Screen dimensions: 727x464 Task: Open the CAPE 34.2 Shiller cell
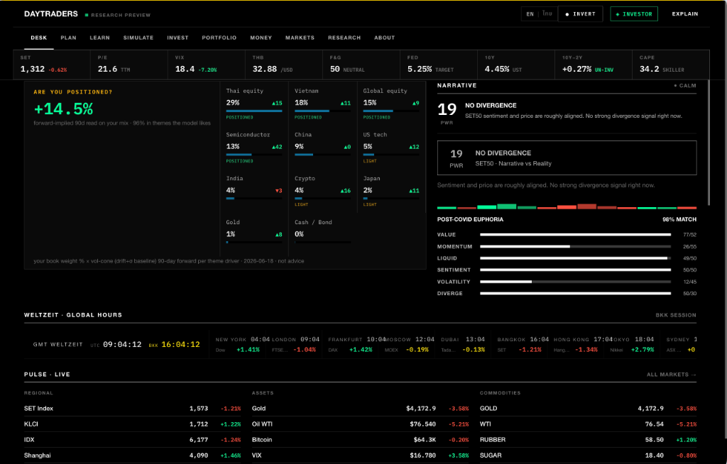click(671, 65)
